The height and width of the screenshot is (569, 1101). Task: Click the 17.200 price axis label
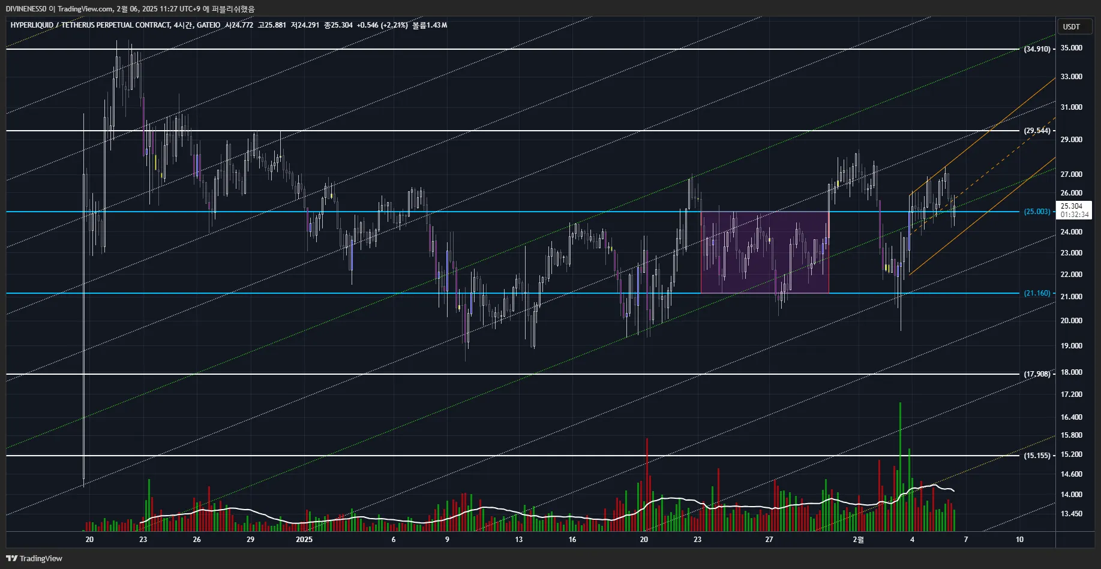1072,395
